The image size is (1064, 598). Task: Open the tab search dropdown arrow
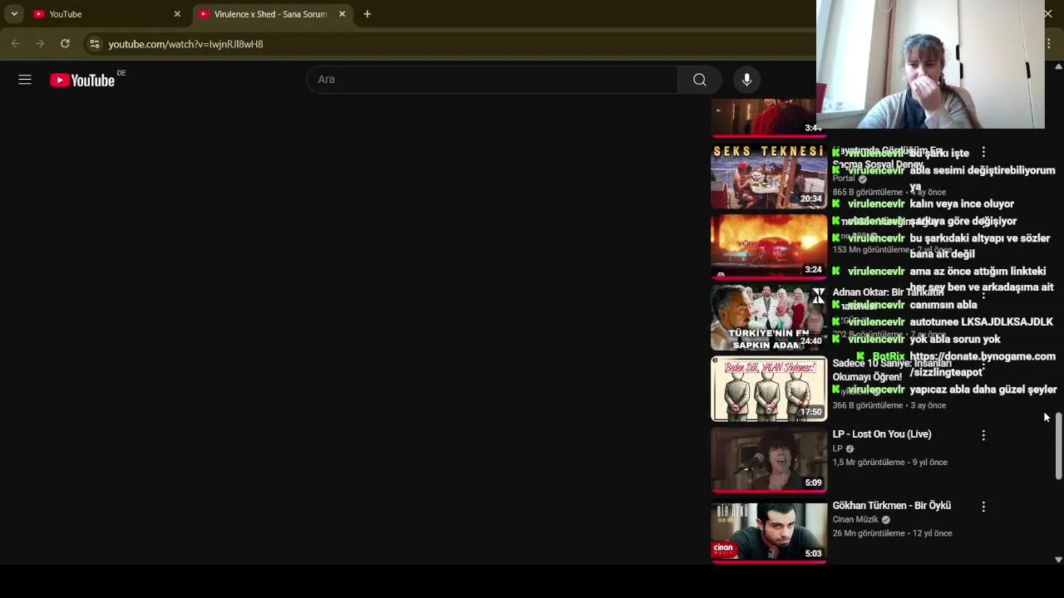(x=14, y=14)
